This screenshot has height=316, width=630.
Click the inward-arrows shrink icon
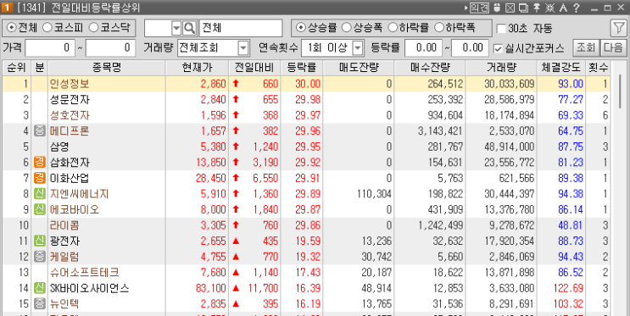549,8
